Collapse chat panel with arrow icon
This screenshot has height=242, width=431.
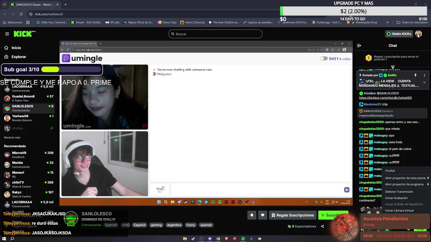(x=359, y=45)
